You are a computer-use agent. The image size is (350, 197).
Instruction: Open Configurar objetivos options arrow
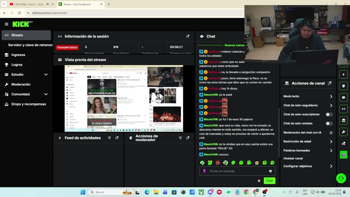pos(331,166)
